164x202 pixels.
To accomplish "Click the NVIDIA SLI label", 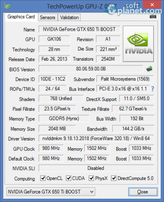I will [24, 169].
